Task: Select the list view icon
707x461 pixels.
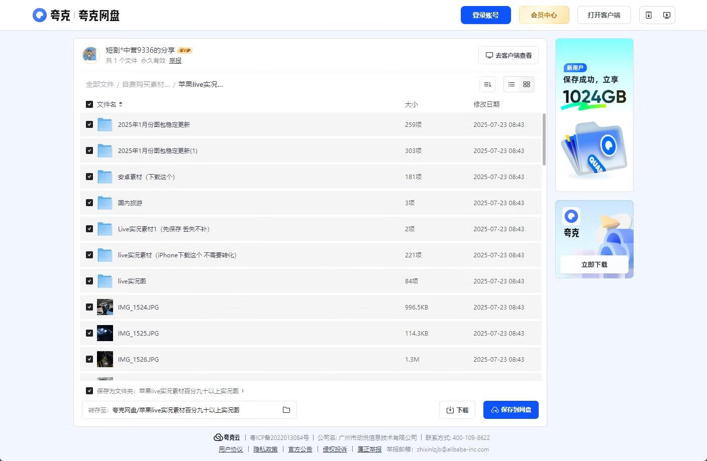Action: pyautogui.click(x=511, y=84)
